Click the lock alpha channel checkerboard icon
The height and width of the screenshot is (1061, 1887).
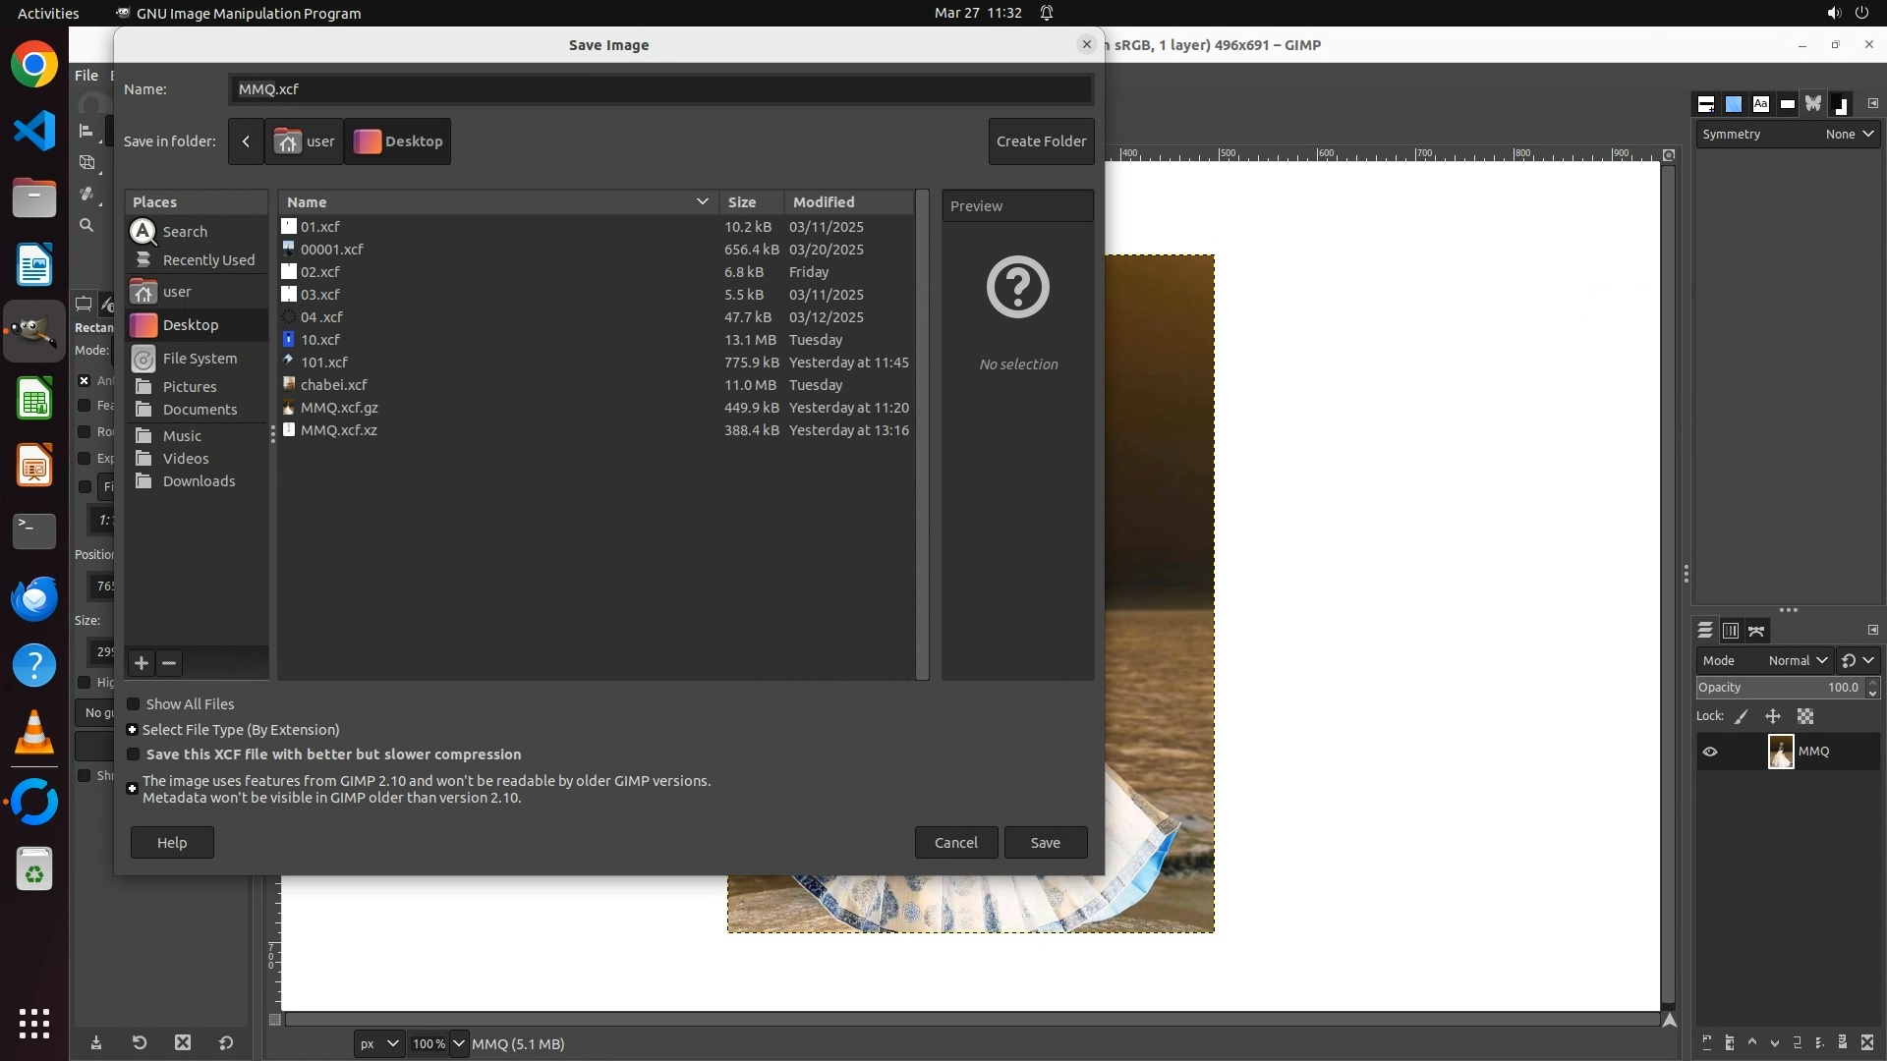pyautogui.click(x=1805, y=717)
